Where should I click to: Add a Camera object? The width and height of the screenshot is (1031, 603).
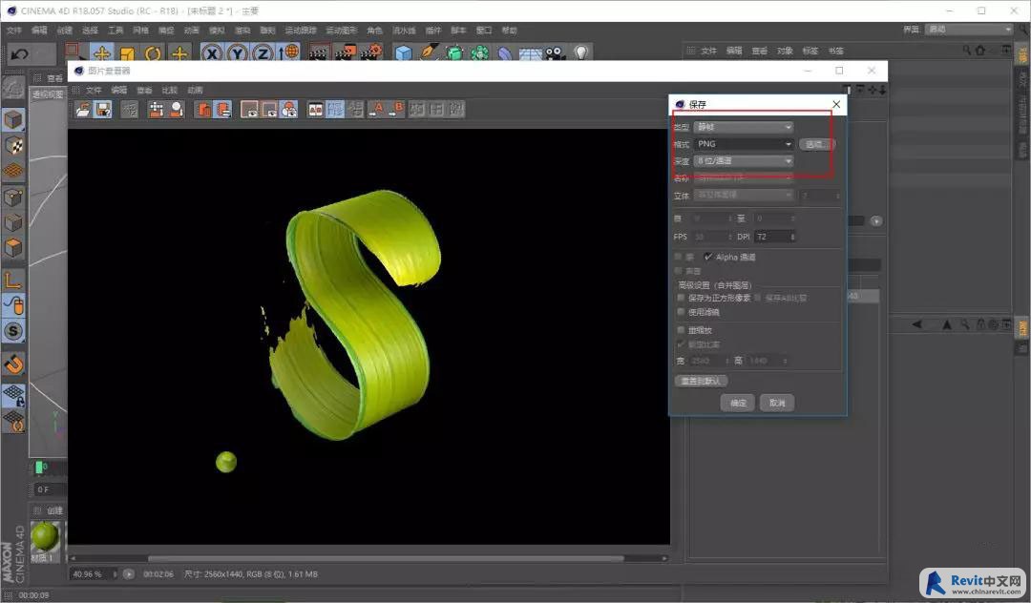tap(556, 53)
